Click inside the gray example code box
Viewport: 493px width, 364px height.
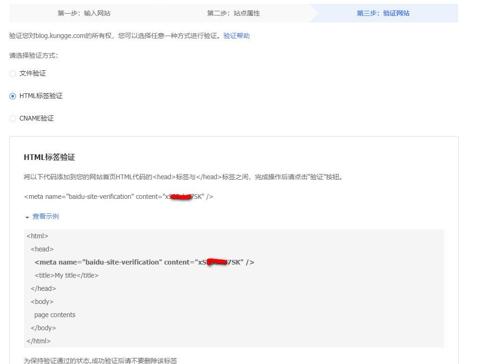234,288
